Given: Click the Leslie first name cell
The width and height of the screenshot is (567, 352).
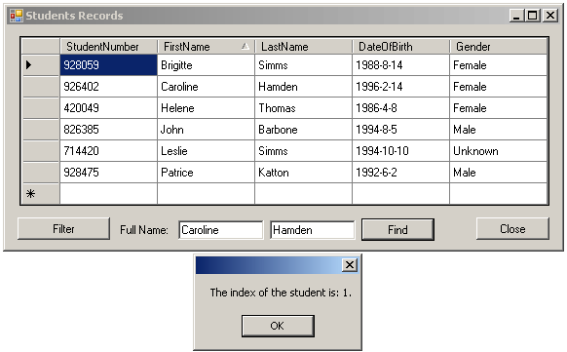Looking at the screenshot, I should click(x=207, y=151).
